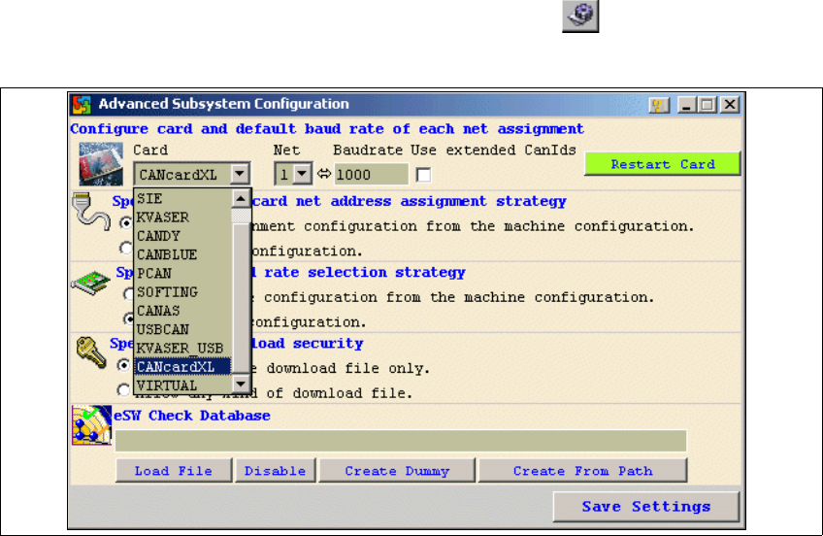Click the circuit board baud rate icon
Screen dimensions: 823x536
(90, 285)
